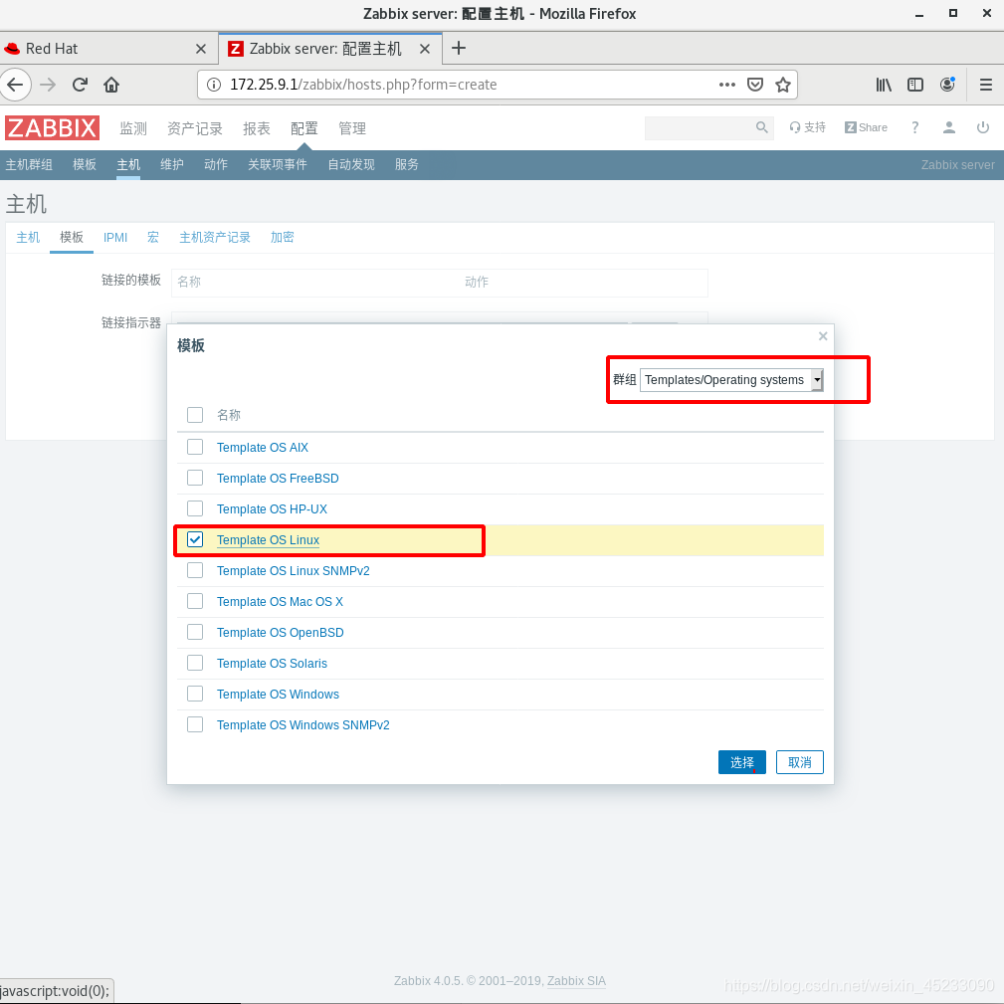
Task: Open Template OS Windows link
Action: [x=278, y=695]
